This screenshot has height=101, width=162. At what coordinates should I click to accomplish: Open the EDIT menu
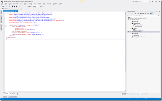(6, 4)
